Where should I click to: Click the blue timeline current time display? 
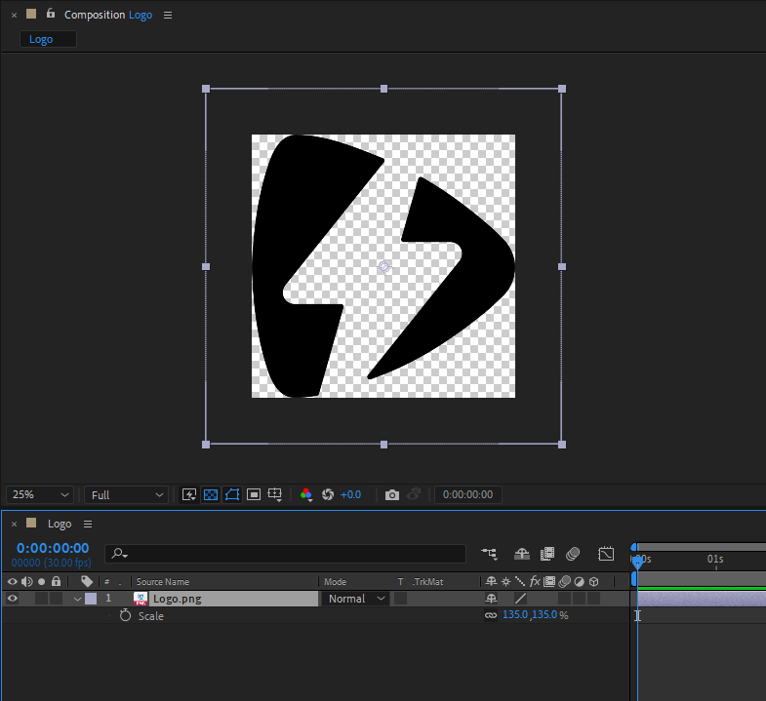[53, 548]
